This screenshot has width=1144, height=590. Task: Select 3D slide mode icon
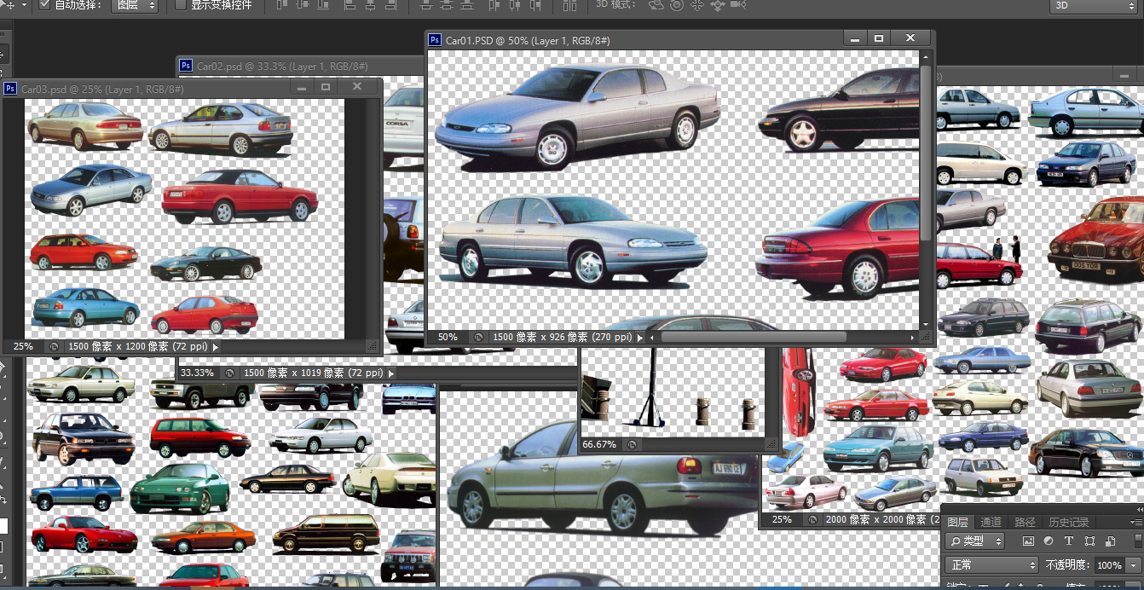click(717, 5)
